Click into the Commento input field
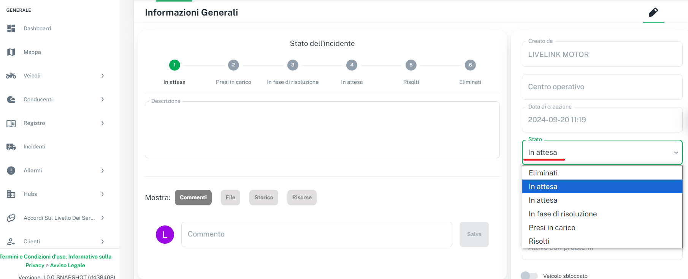Viewport: 688px width, 279px height. pos(316,234)
